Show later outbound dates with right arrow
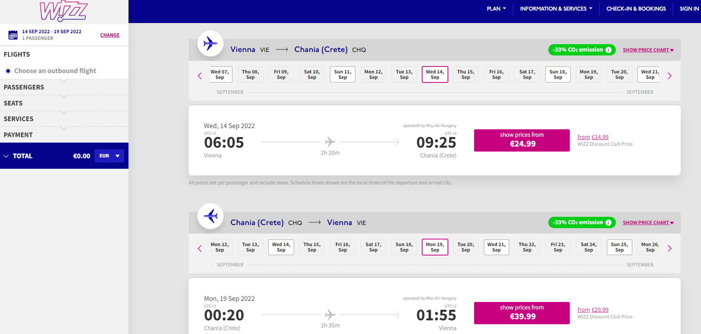The image size is (701, 334). point(669,76)
